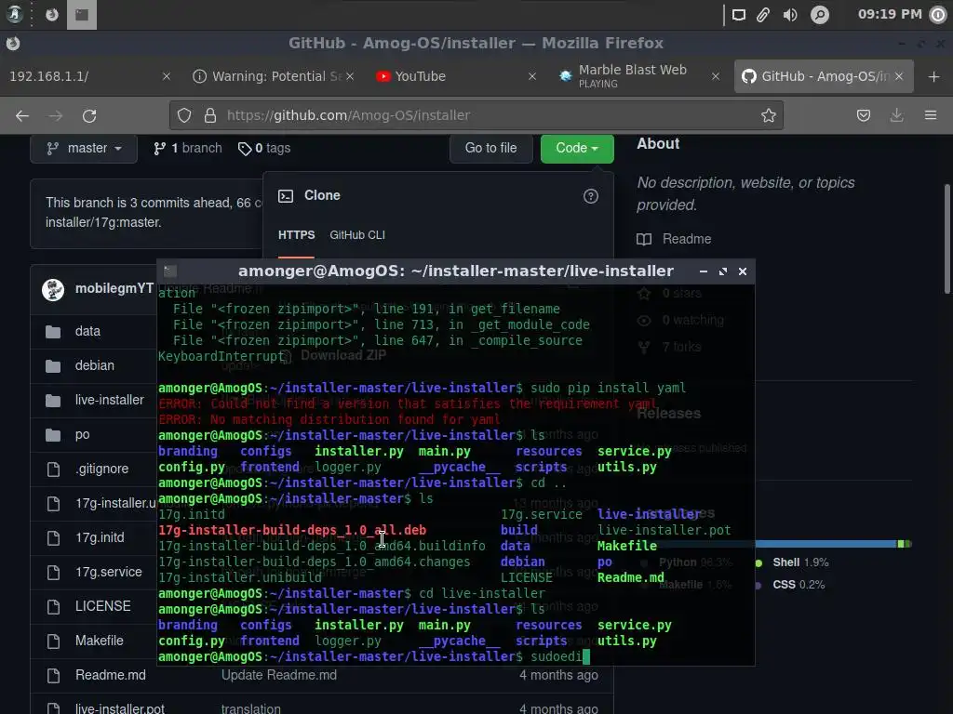This screenshot has width=953, height=714.
Task: Click the application menu icon in top panel
Action: pos(13,15)
